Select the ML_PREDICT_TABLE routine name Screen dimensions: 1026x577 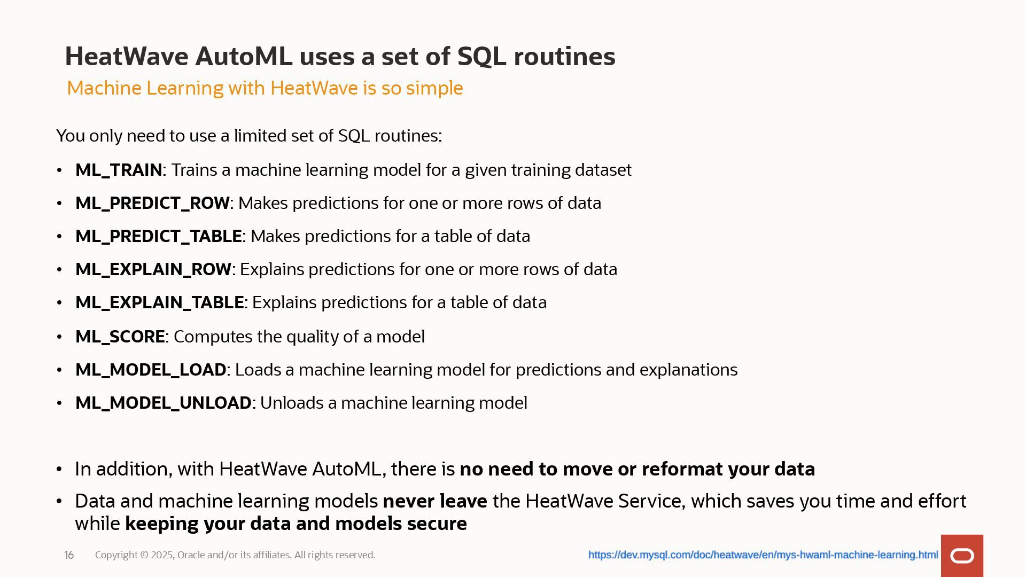[x=159, y=236]
